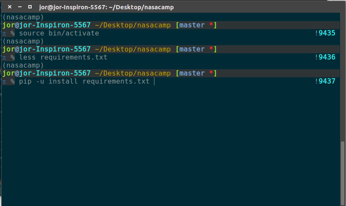Place cursor at end of pip command
The height and width of the screenshot is (206, 346).
(x=154, y=81)
